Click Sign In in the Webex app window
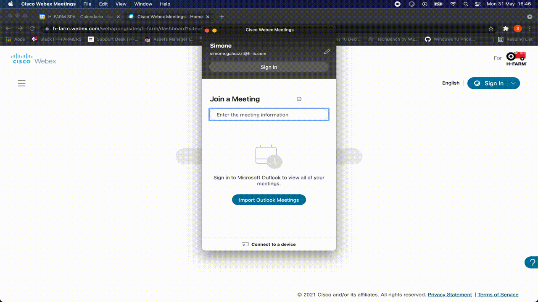 [269, 67]
